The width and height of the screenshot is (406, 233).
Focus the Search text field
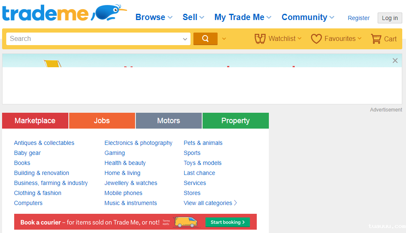tap(94, 39)
